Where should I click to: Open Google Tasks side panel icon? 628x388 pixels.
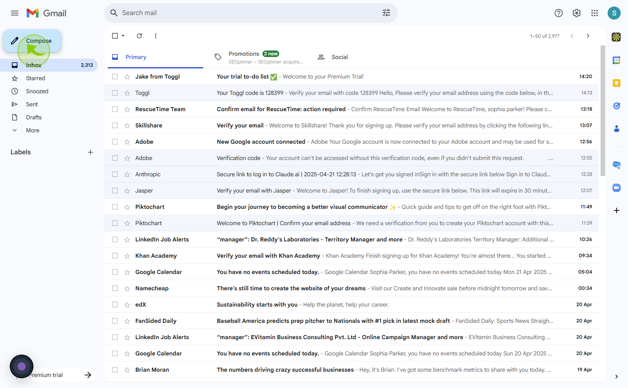617,106
